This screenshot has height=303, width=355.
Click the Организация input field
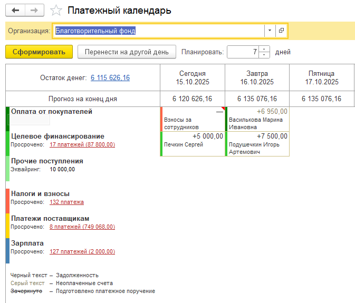click(158, 31)
